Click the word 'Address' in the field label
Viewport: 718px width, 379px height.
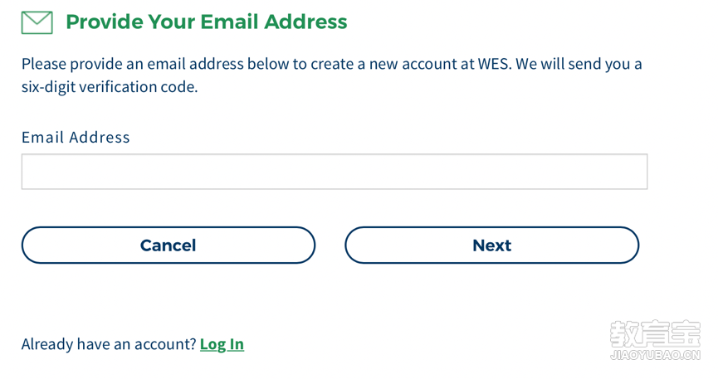click(100, 138)
